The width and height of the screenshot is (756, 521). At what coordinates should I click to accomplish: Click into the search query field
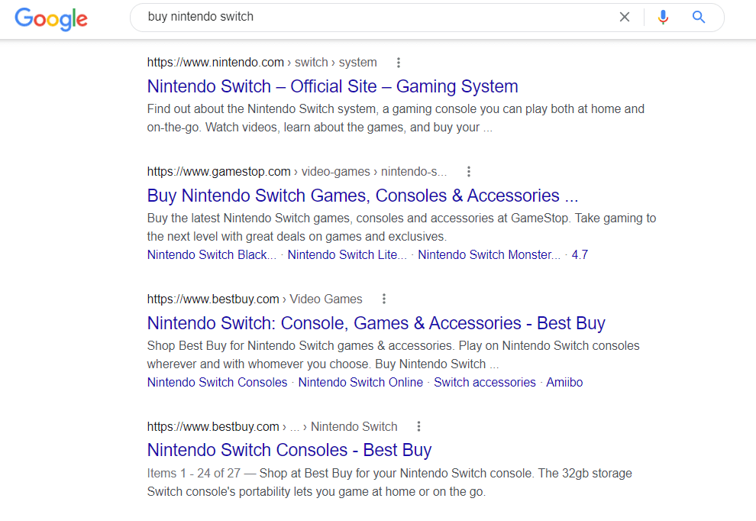(367, 17)
